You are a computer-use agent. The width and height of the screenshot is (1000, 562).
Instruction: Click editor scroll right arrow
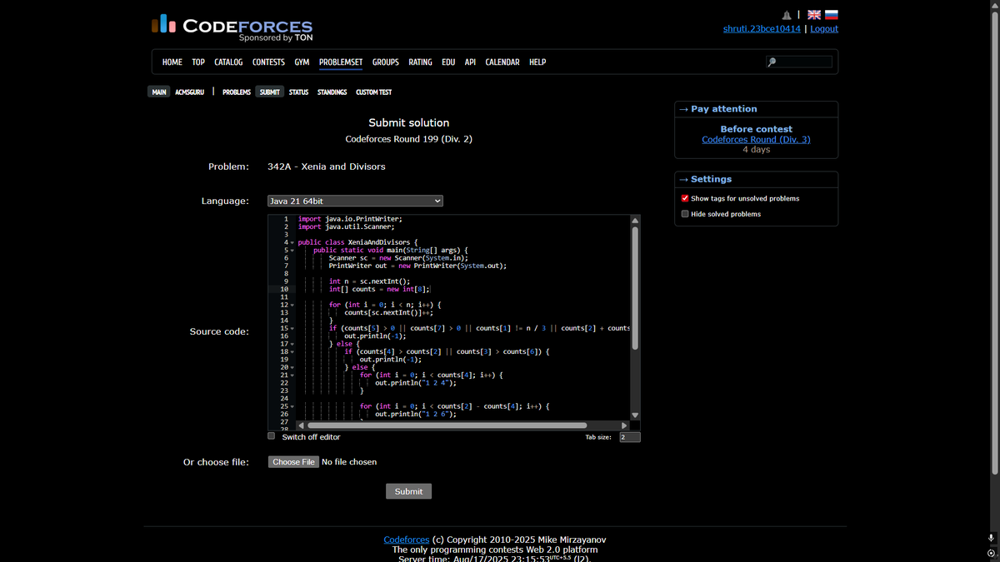click(x=624, y=425)
